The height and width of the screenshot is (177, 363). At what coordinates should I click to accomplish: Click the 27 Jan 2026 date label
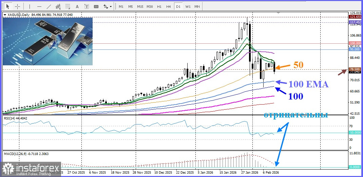tap(250, 172)
